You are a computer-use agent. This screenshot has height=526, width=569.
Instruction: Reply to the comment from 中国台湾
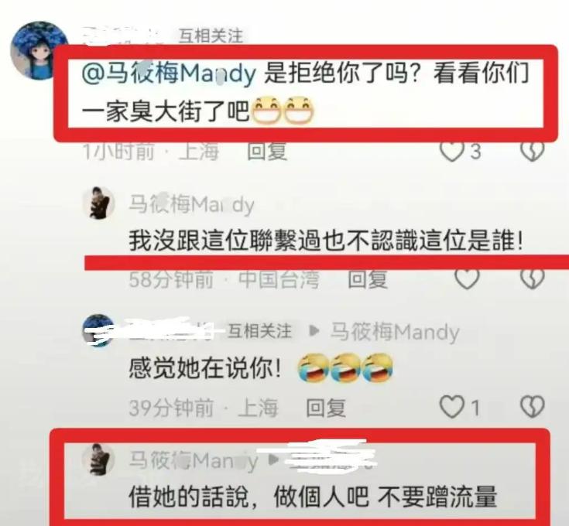[x=367, y=279]
